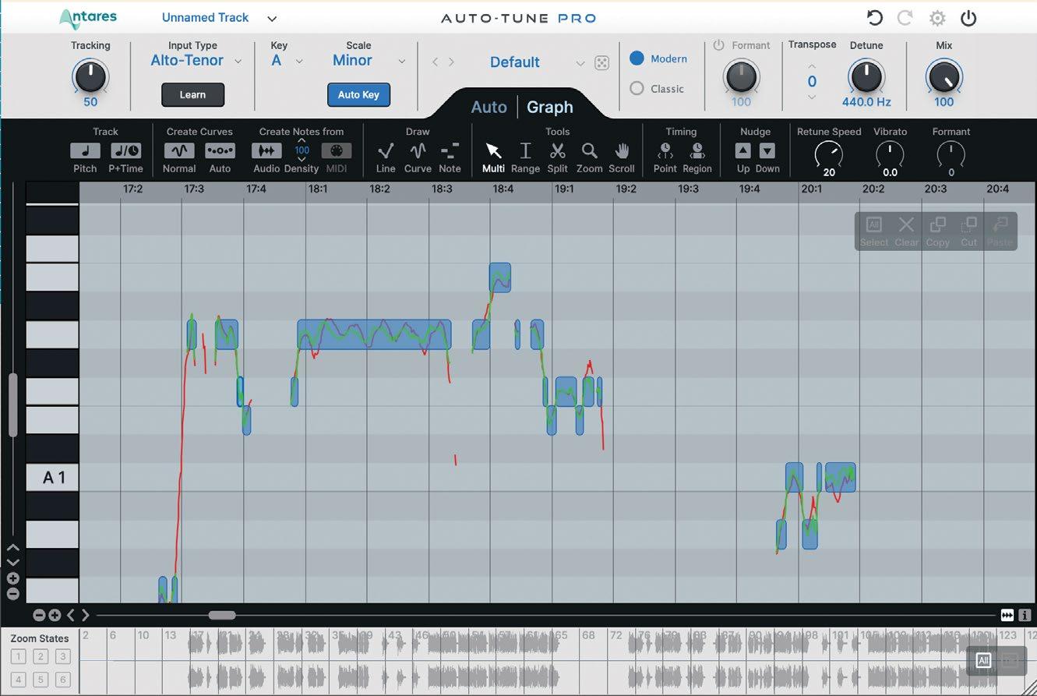Select the Split scissors tool
Image resolution: width=1037 pixels, height=696 pixels.
557,151
